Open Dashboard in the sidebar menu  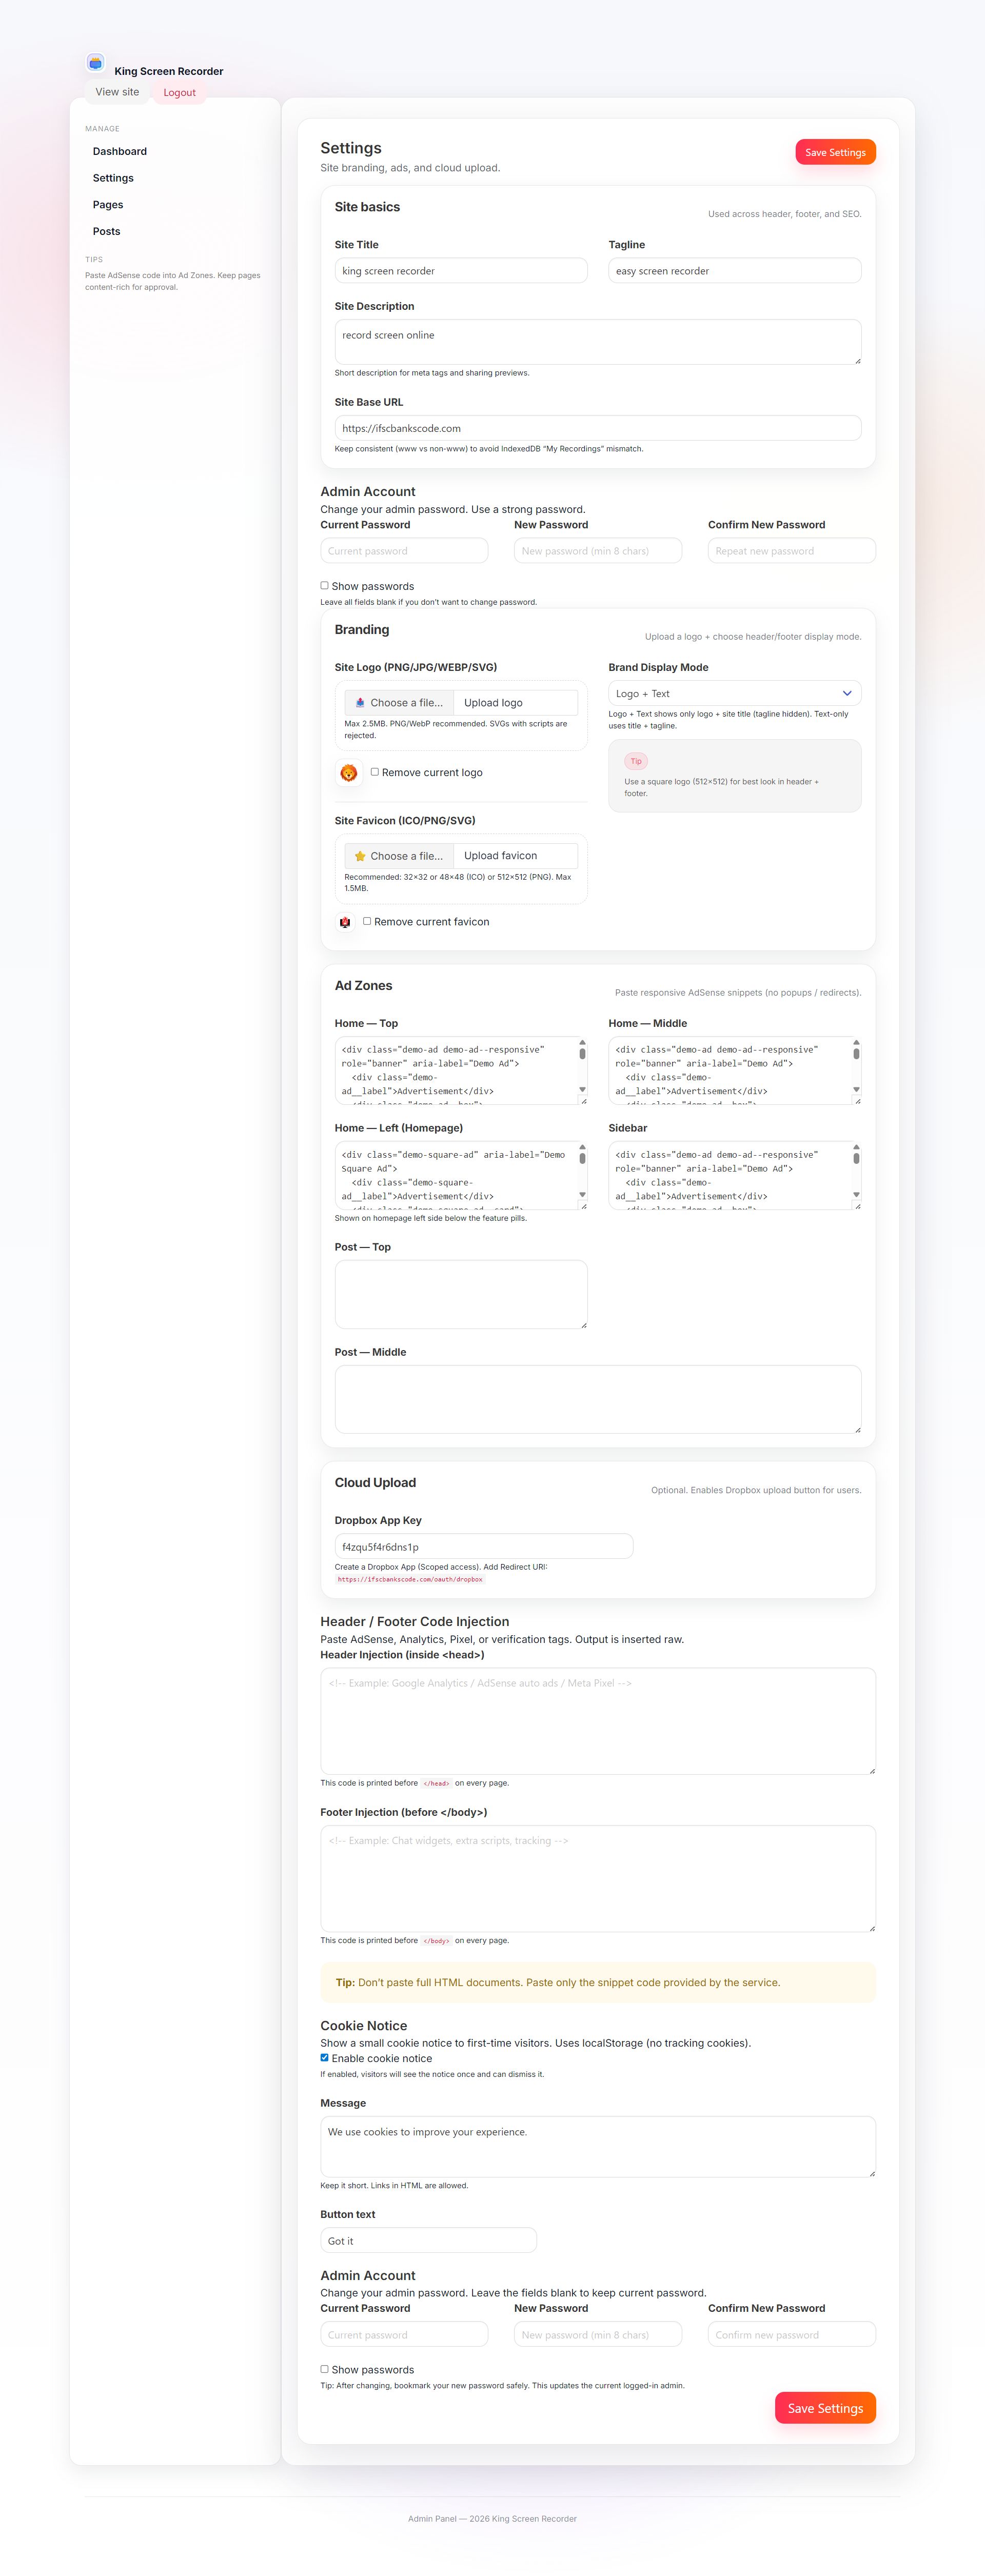120,151
